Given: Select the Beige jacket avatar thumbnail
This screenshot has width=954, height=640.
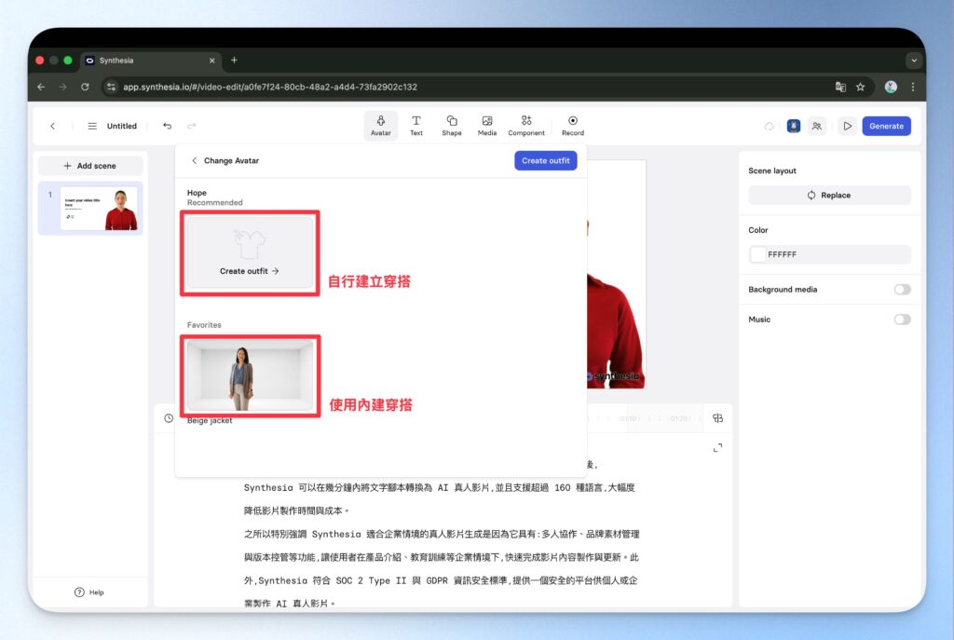Looking at the screenshot, I should [251, 375].
